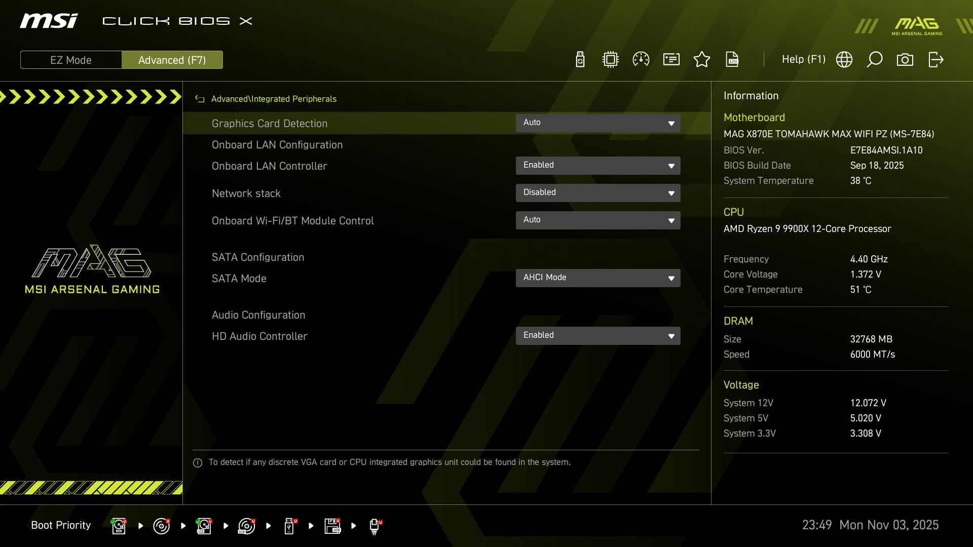Viewport: 973px width, 547px height.
Task: Open BIOS search with magnifier icon
Action: [875, 59]
